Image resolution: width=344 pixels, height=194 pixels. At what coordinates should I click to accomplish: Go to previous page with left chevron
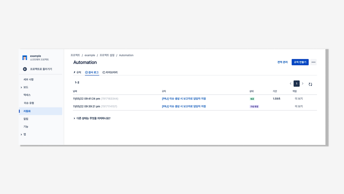click(291, 84)
